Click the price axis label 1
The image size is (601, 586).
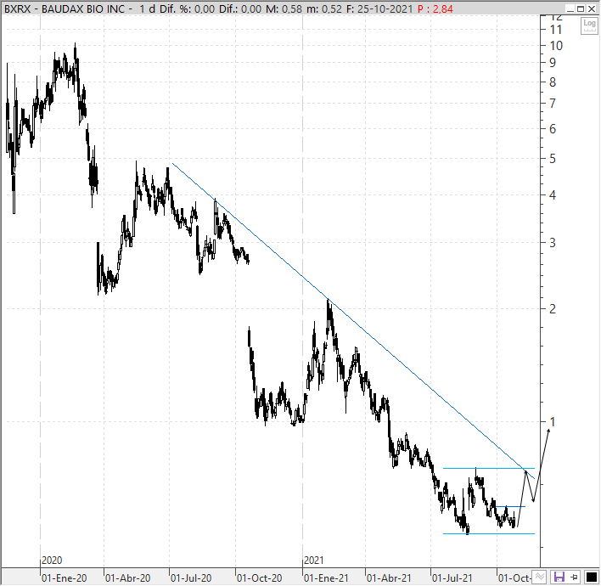(553, 422)
